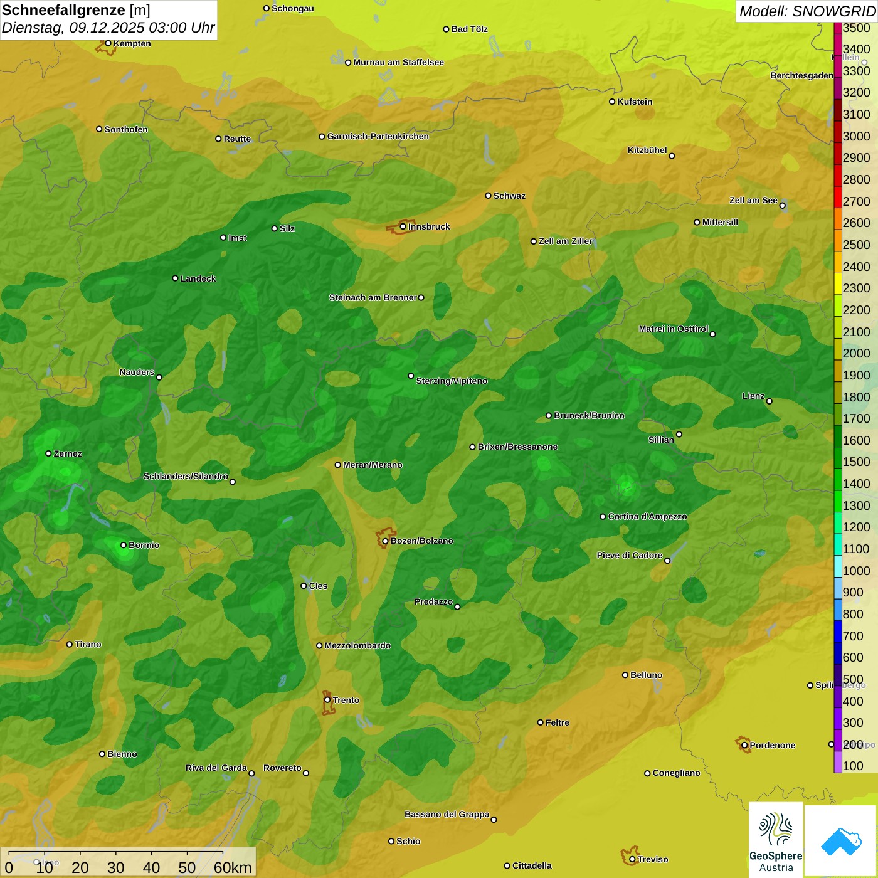Image resolution: width=878 pixels, height=878 pixels.
Task: Click the GeoSphere Austria logo
Action: (x=776, y=840)
